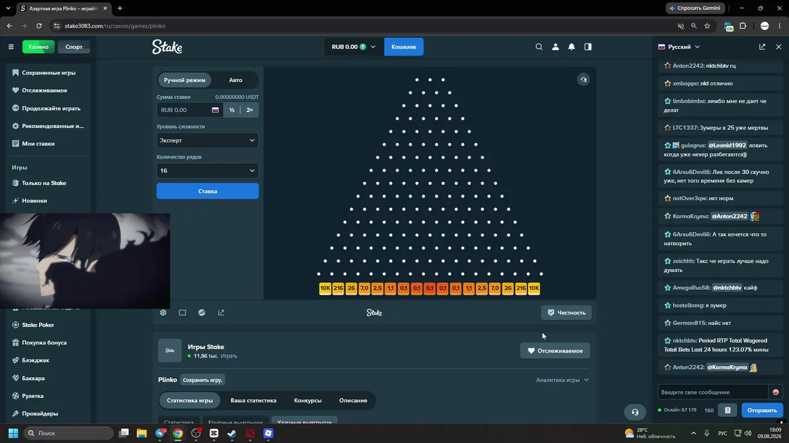
Task: Open Steam from the taskbar
Action: coord(232,433)
